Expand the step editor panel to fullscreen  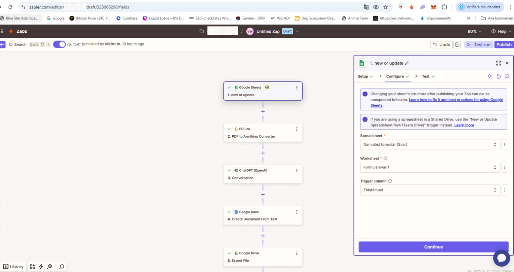pyautogui.click(x=499, y=63)
